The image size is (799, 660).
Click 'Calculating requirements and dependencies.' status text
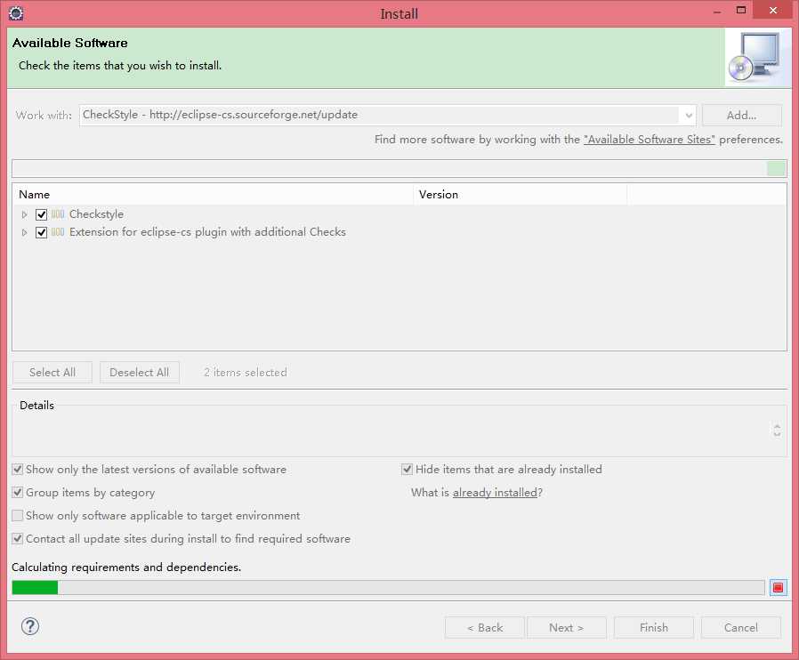coord(126,567)
